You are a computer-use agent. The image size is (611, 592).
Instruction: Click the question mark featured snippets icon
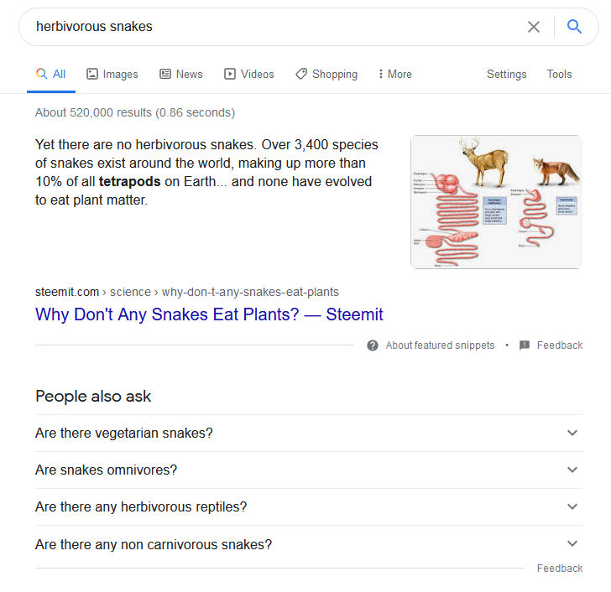click(373, 345)
